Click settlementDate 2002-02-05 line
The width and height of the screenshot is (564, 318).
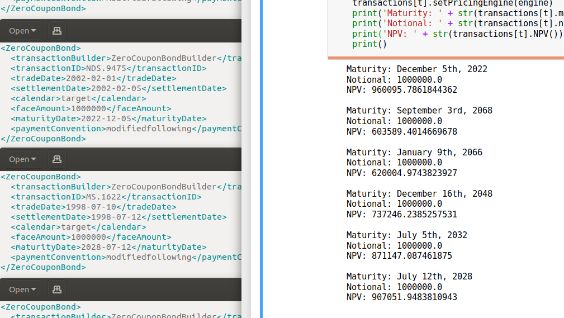pos(119,88)
